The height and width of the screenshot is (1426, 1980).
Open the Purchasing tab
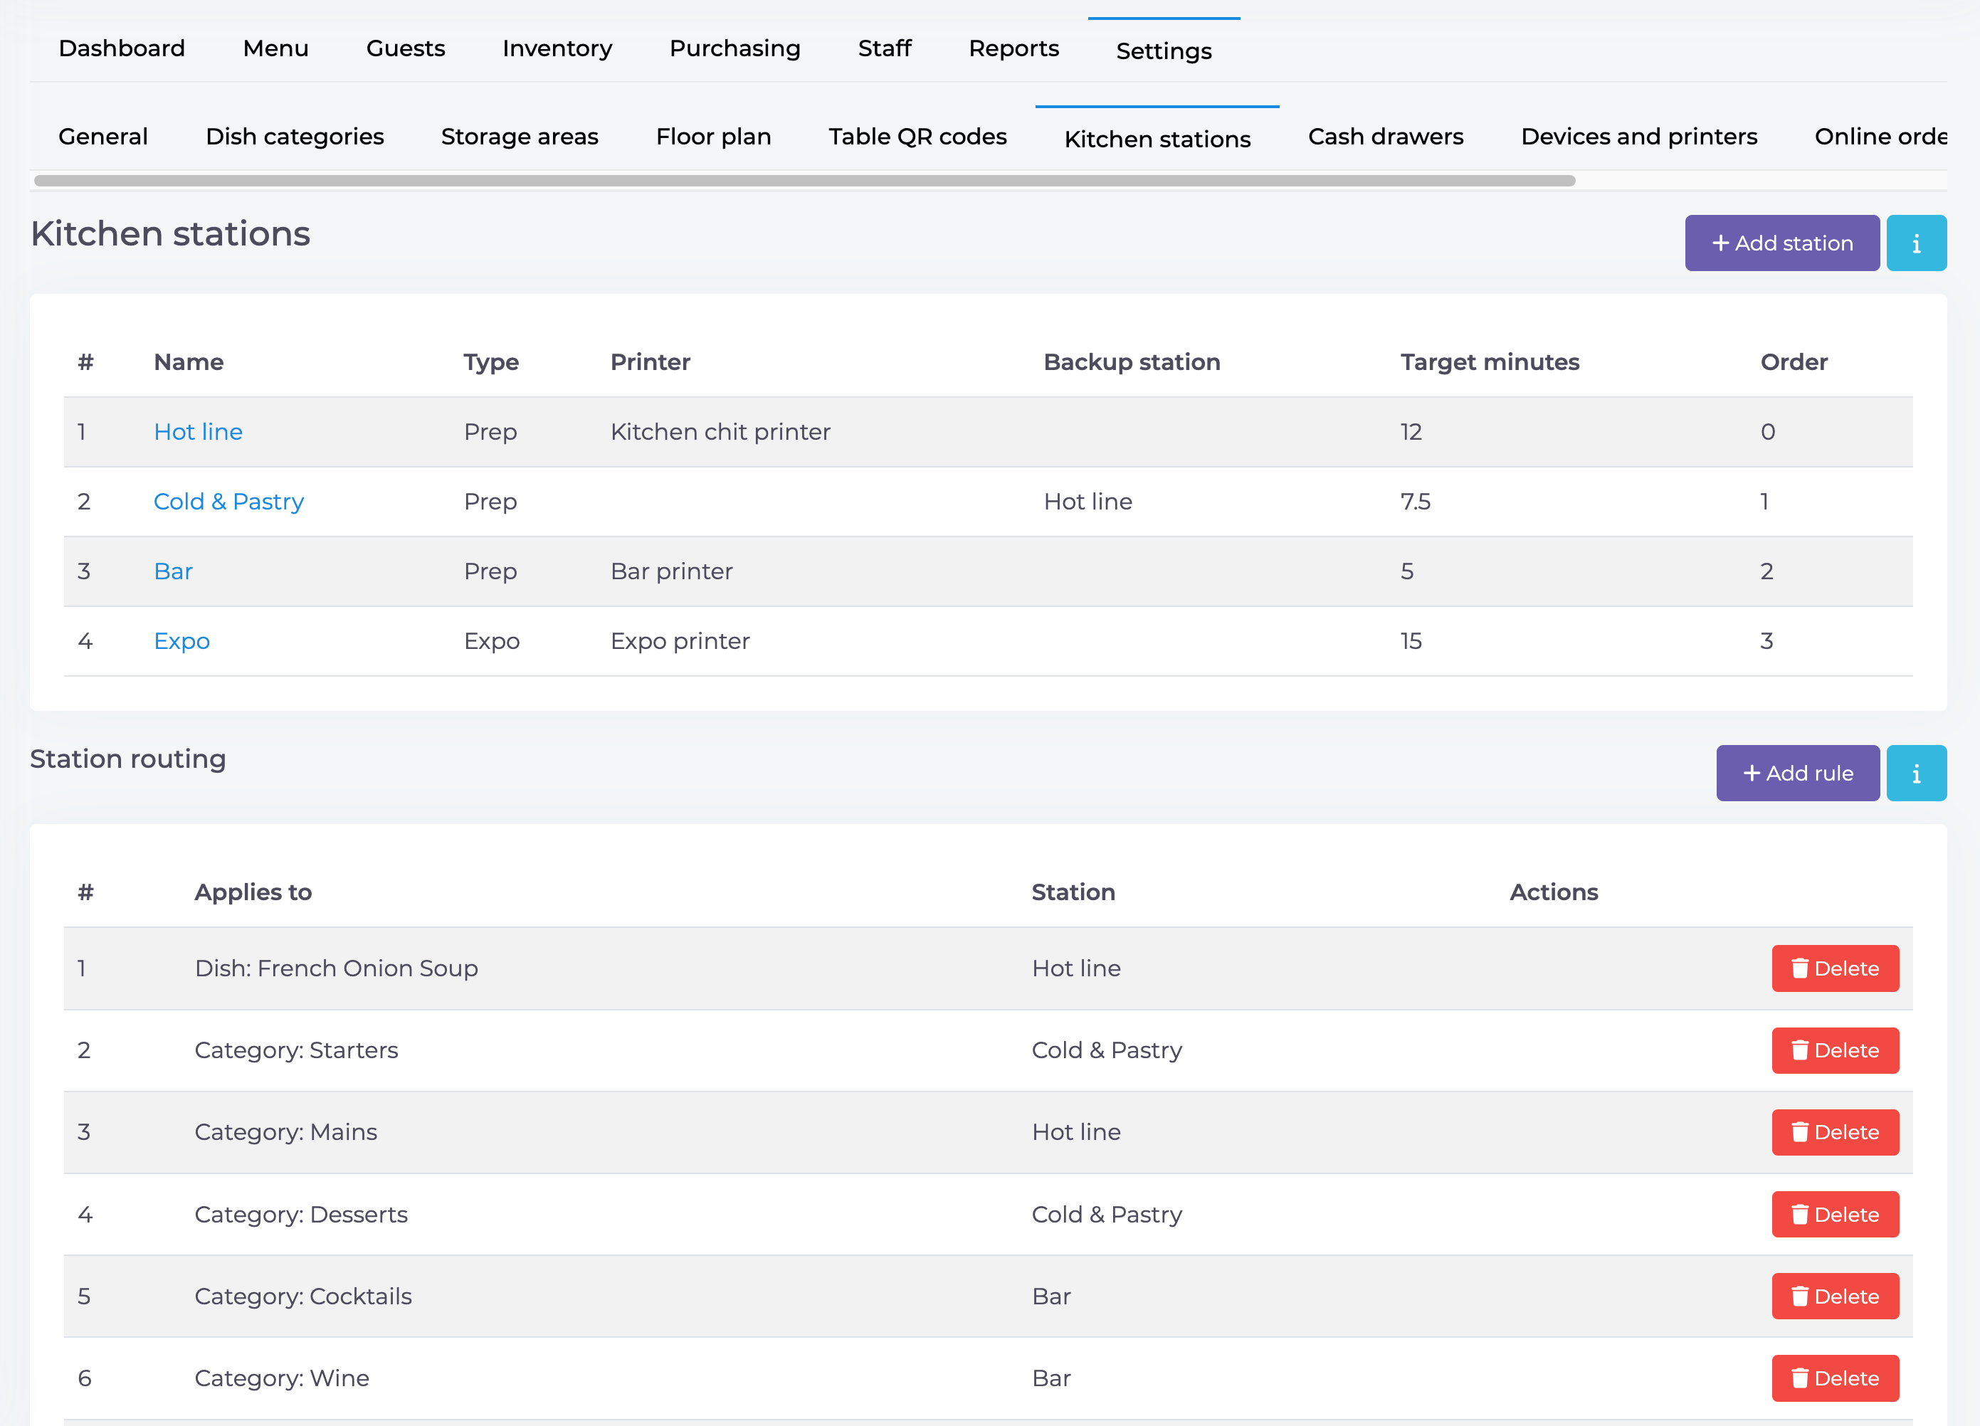click(x=735, y=49)
